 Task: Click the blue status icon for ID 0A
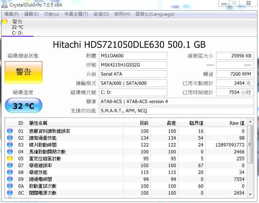[10, 186]
